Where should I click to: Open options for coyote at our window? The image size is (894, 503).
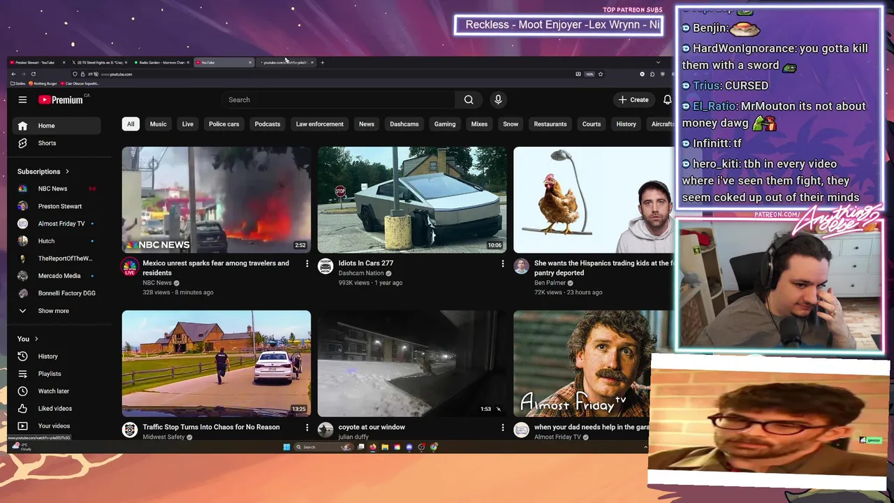(x=502, y=427)
